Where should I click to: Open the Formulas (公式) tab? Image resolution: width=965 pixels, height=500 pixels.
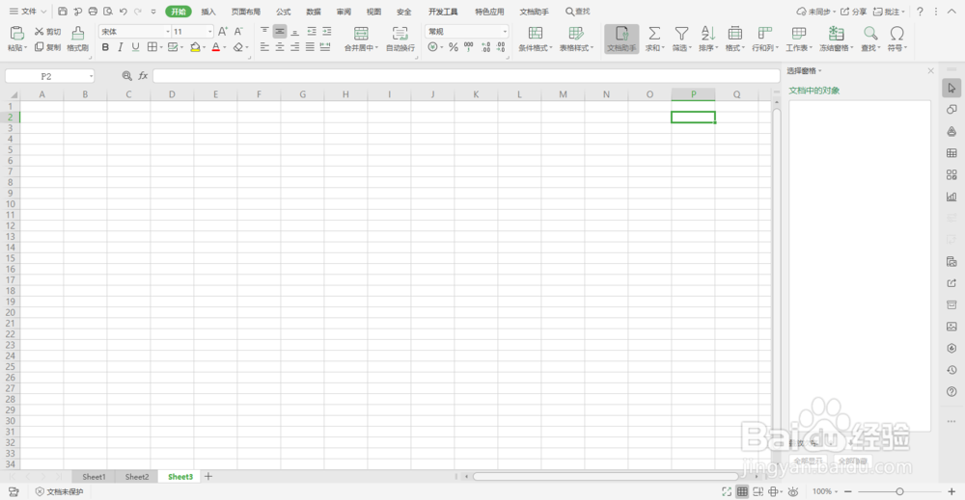click(283, 12)
